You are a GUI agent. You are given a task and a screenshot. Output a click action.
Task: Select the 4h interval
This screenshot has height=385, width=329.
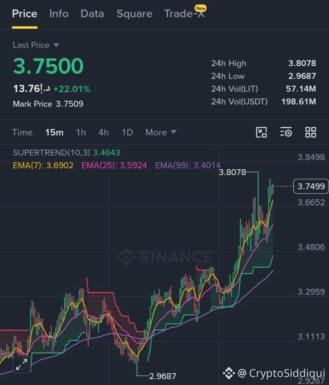tap(104, 132)
